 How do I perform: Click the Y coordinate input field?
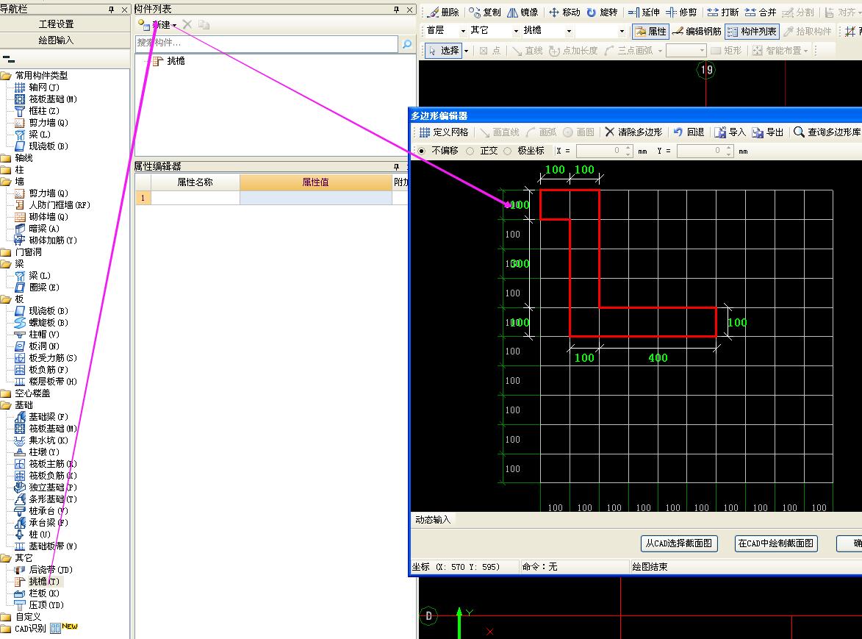(700, 151)
